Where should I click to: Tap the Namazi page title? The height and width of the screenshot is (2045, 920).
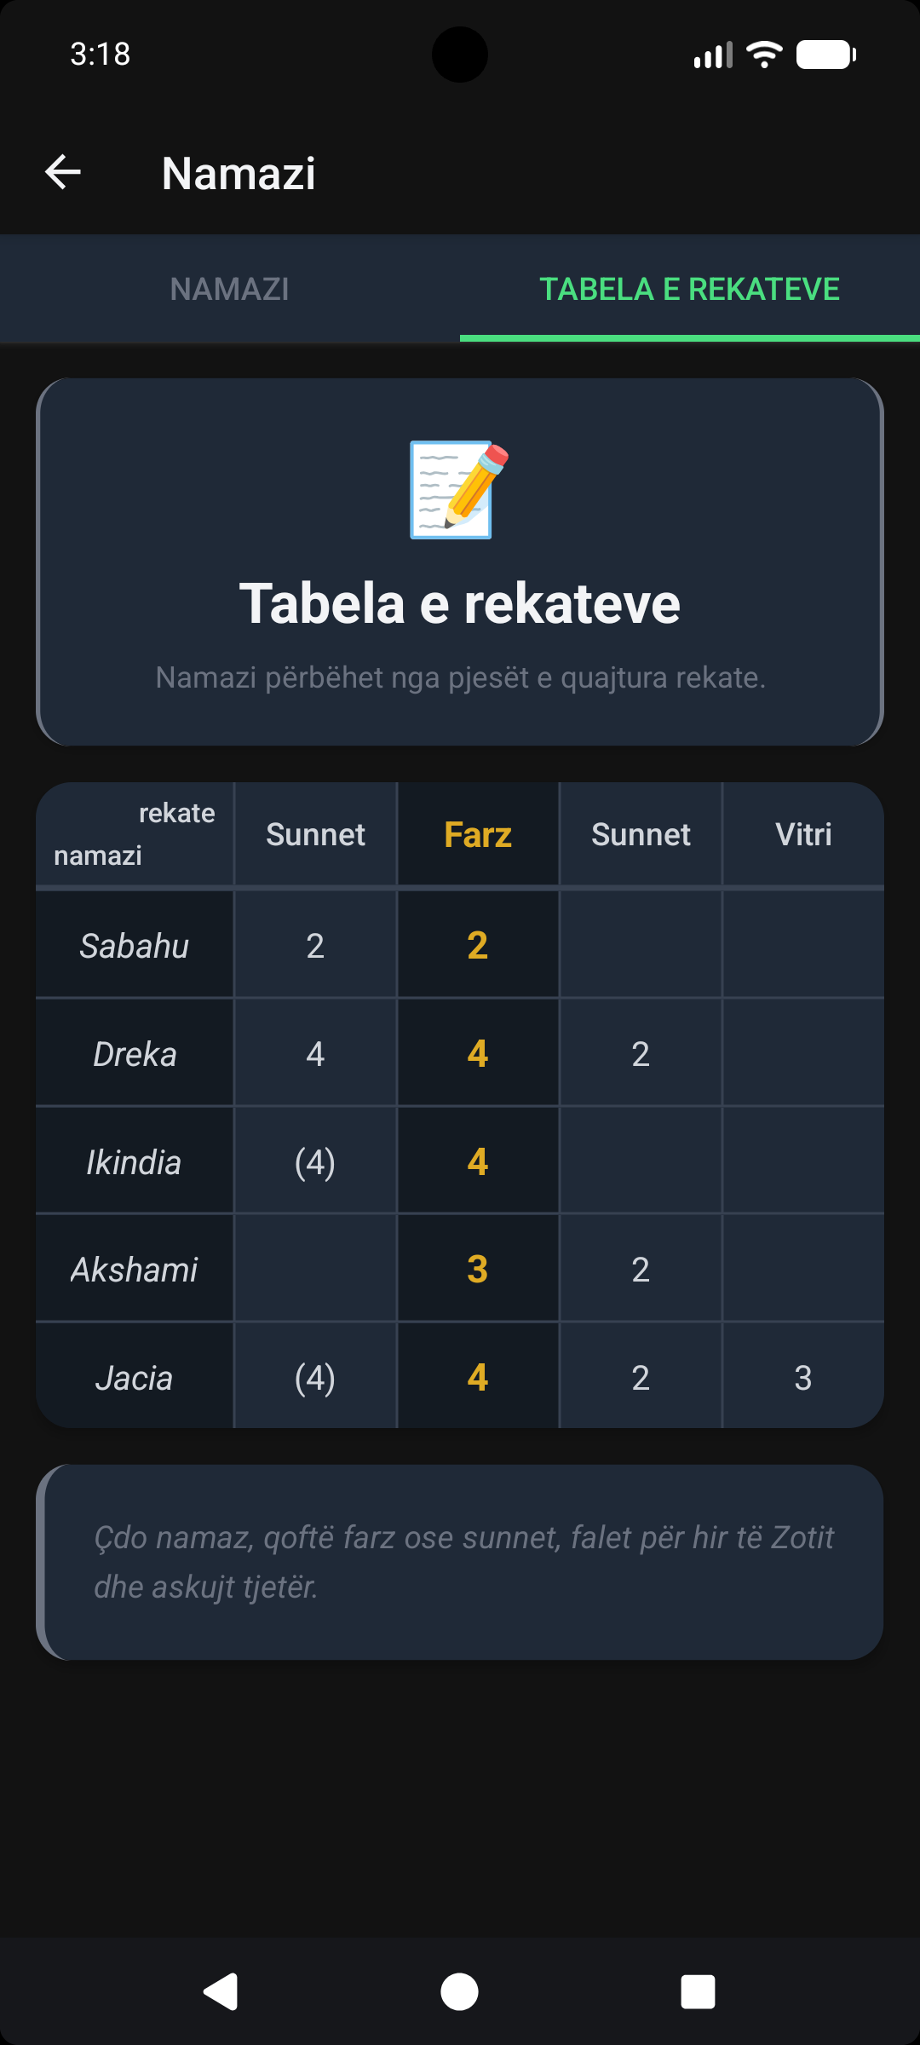pyautogui.click(x=239, y=173)
